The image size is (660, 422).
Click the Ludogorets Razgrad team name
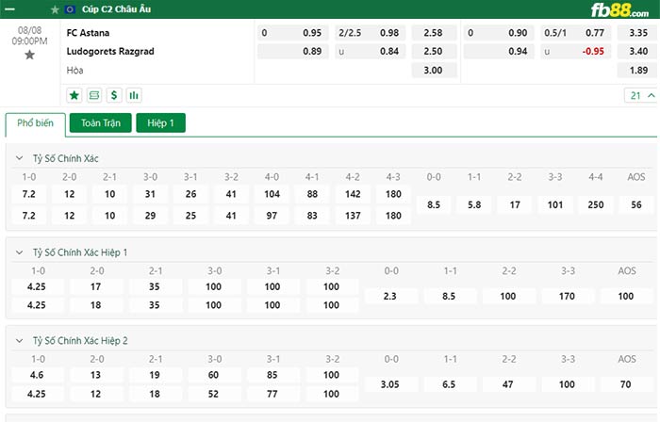pyautogui.click(x=110, y=51)
